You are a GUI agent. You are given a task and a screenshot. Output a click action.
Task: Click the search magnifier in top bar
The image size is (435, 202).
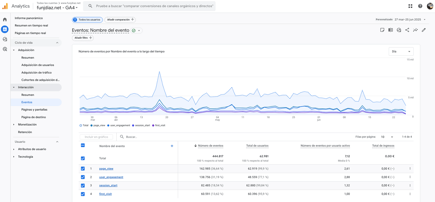tap(90, 6)
